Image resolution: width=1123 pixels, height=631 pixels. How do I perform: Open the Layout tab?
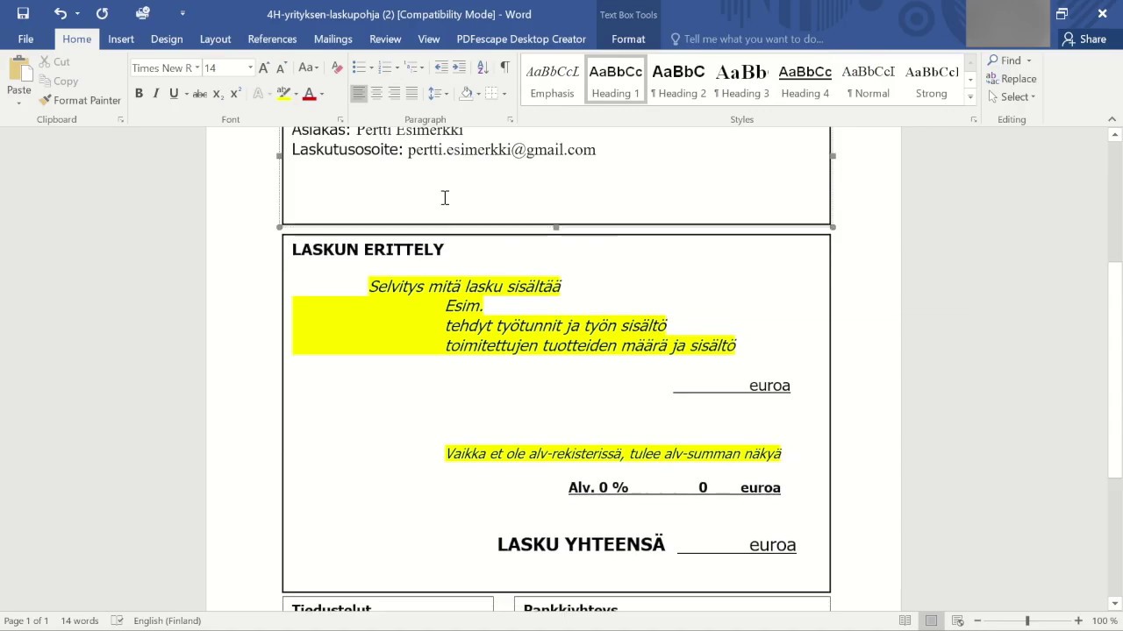[215, 39]
